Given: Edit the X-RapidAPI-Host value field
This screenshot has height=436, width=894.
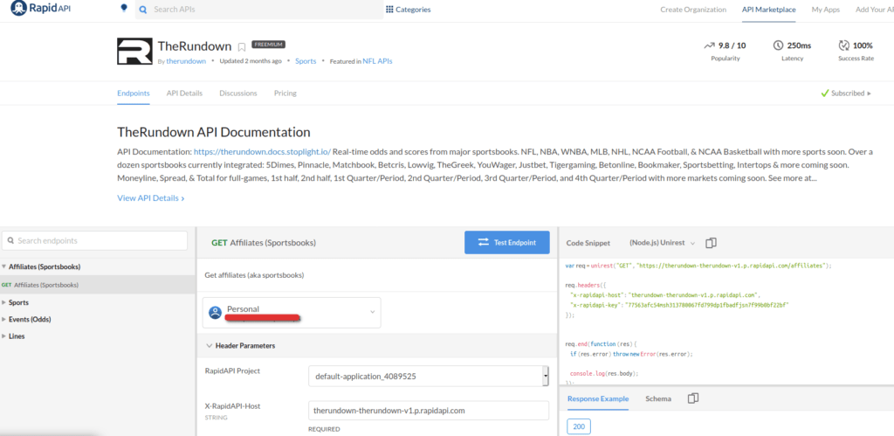Looking at the screenshot, I should pyautogui.click(x=428, y=411).
